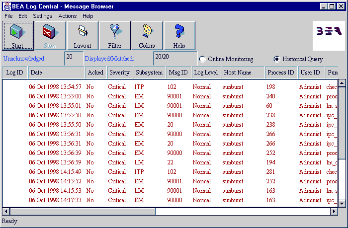The height and width of the screenshot is (228, 348).
Task: Maximize the Message Browser window
Action: 332,6
